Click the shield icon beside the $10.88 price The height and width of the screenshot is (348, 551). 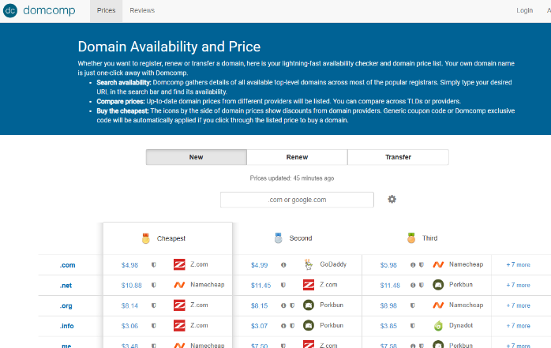click(x=154, y=285)
